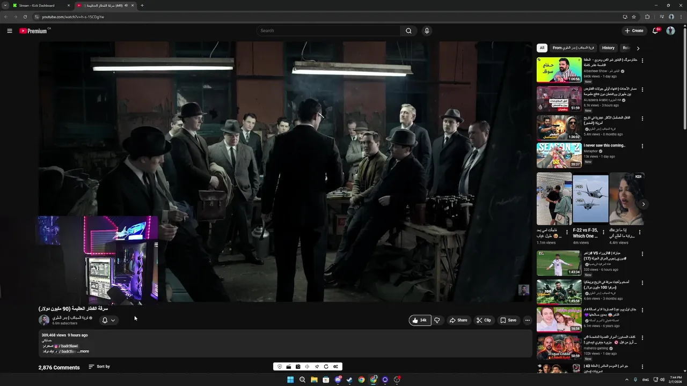Go to YouTube Premium home logo
The width and height of the screenshot is (687, 386).
(33, 31)
